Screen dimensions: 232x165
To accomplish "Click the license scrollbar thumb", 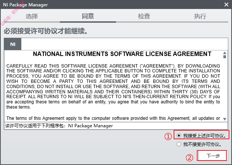I will [x=225, y=57].
